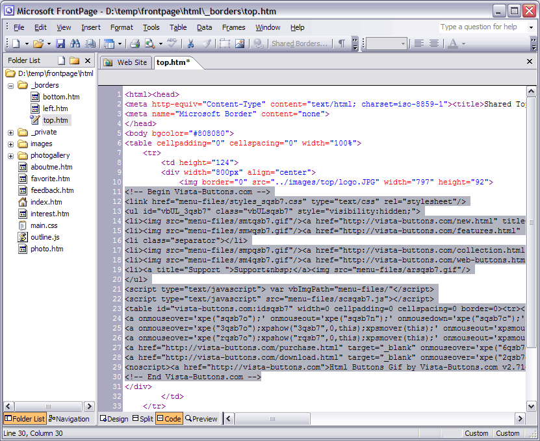
Task: Toggle Show All paragraph marks
Action: 342,44
